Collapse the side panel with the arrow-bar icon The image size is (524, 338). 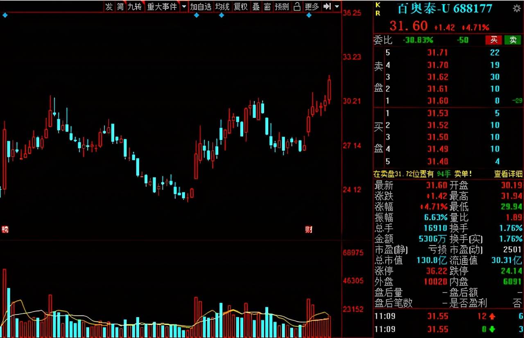pos(327,7)
